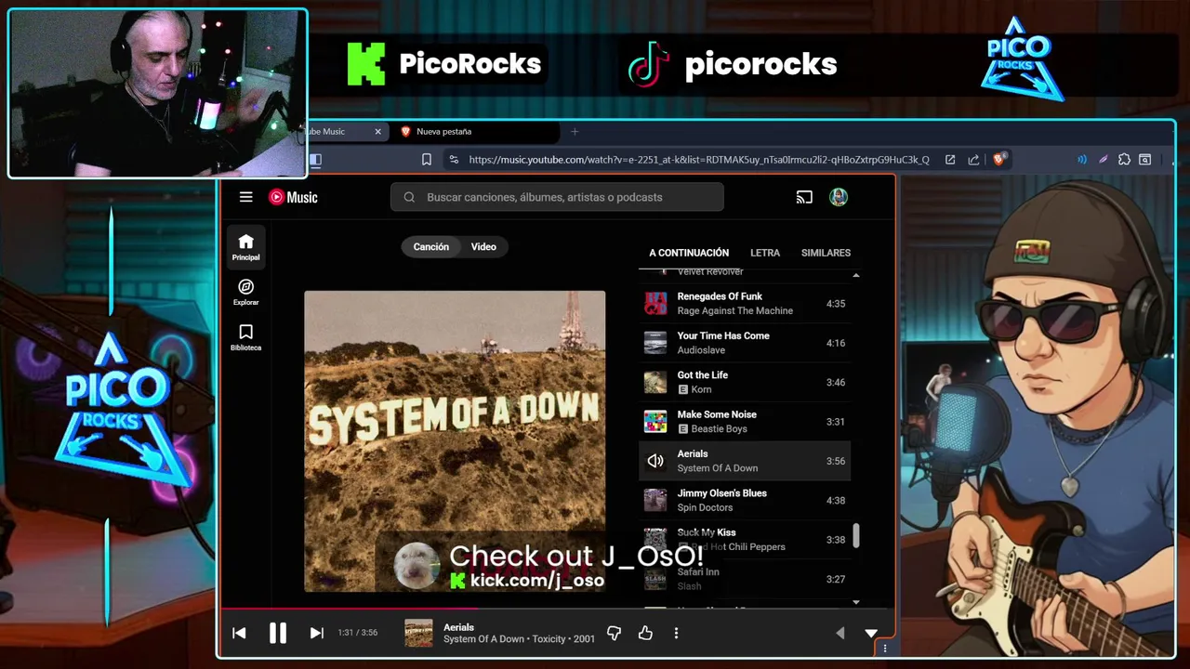Click the Renegades of Funk album thumbnail
The image size is (1190, 669).
(655, 304)
